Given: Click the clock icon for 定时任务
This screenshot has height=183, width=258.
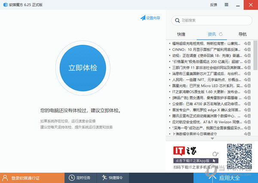Looking at the screenshot, I should 71,178.
